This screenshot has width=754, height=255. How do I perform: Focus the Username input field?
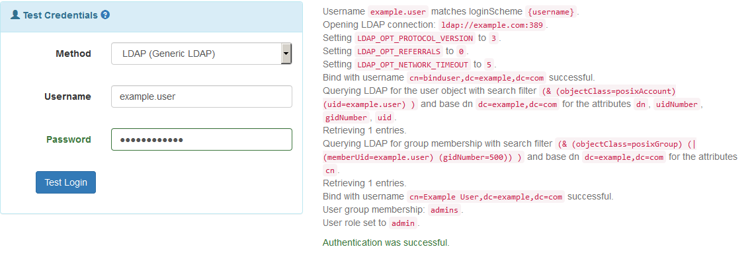(202, 96)
